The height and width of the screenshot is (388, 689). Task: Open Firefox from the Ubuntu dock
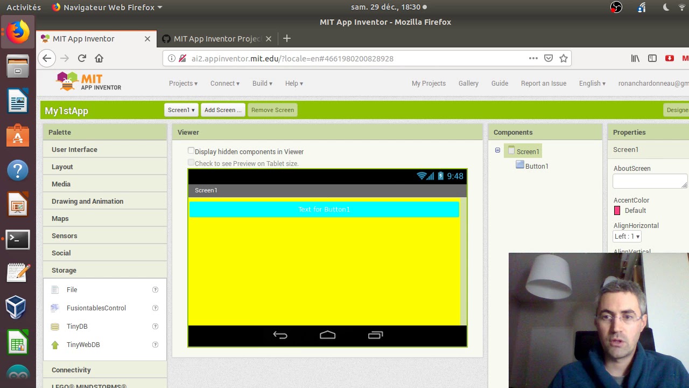pos(18,32)
